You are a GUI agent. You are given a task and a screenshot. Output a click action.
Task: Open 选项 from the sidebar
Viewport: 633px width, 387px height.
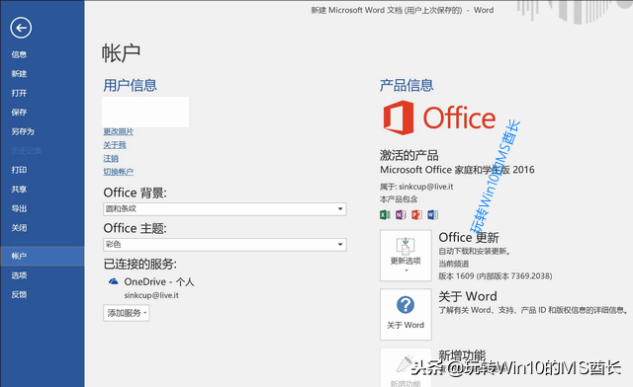(x=19, y=275)
